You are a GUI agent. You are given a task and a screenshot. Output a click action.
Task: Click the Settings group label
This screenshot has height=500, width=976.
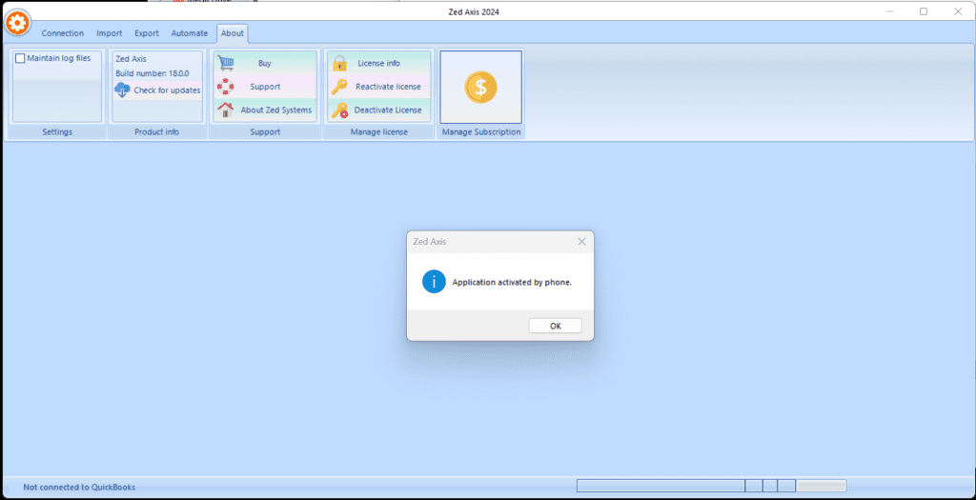57,131
